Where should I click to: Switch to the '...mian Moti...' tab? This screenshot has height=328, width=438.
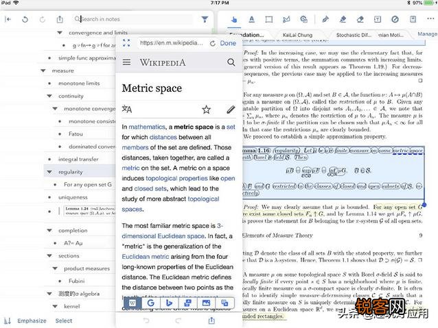point(391,35)
